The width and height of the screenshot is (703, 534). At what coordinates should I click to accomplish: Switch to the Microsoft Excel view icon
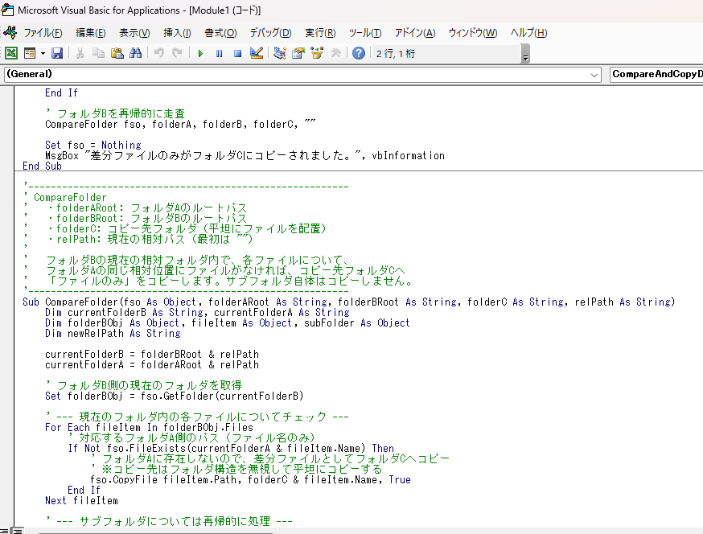[11, 53]
